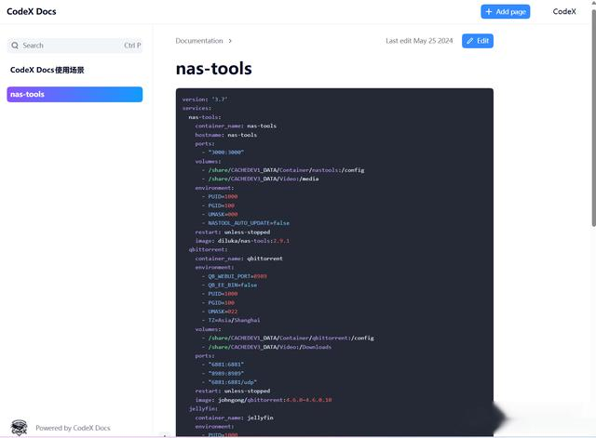Click the nas-tools page heading
Screen dimensions: 596x438
click(213, 69)
